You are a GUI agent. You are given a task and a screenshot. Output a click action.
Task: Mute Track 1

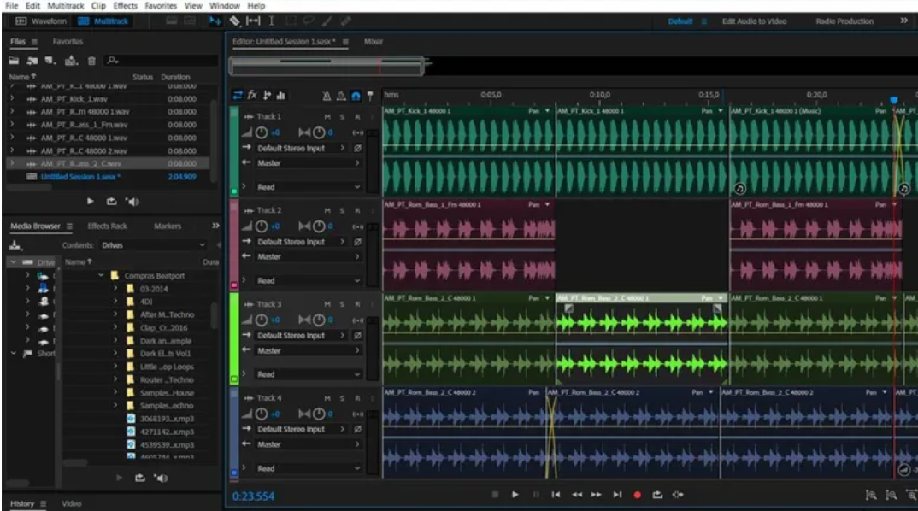point(327,116)
